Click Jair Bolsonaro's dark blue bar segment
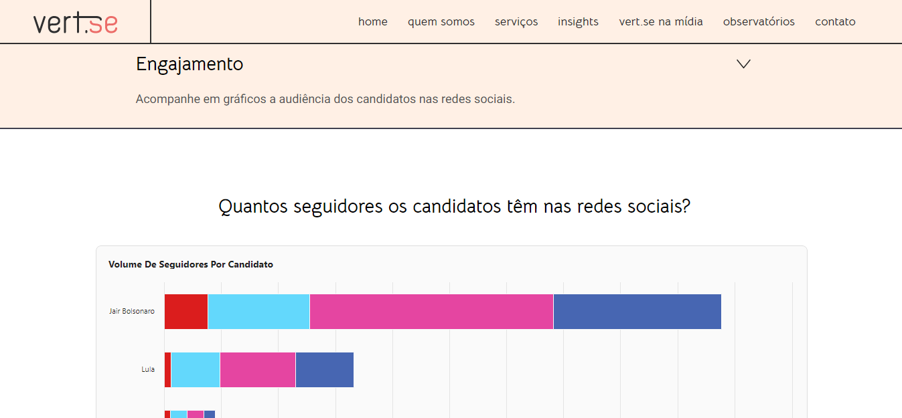 click(x=637, y=312)
